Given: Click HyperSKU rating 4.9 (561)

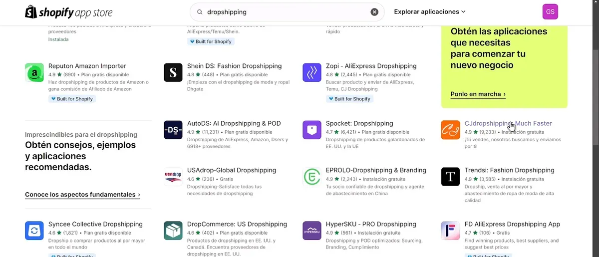Looking at the screenshot, I should click(339, 233).
